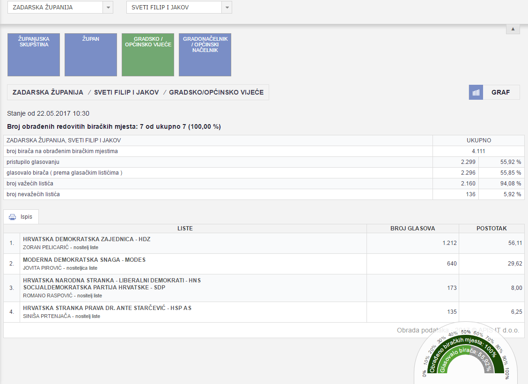
Task: Click the printer icon next to Ispis
Action: tap(13, 217)
